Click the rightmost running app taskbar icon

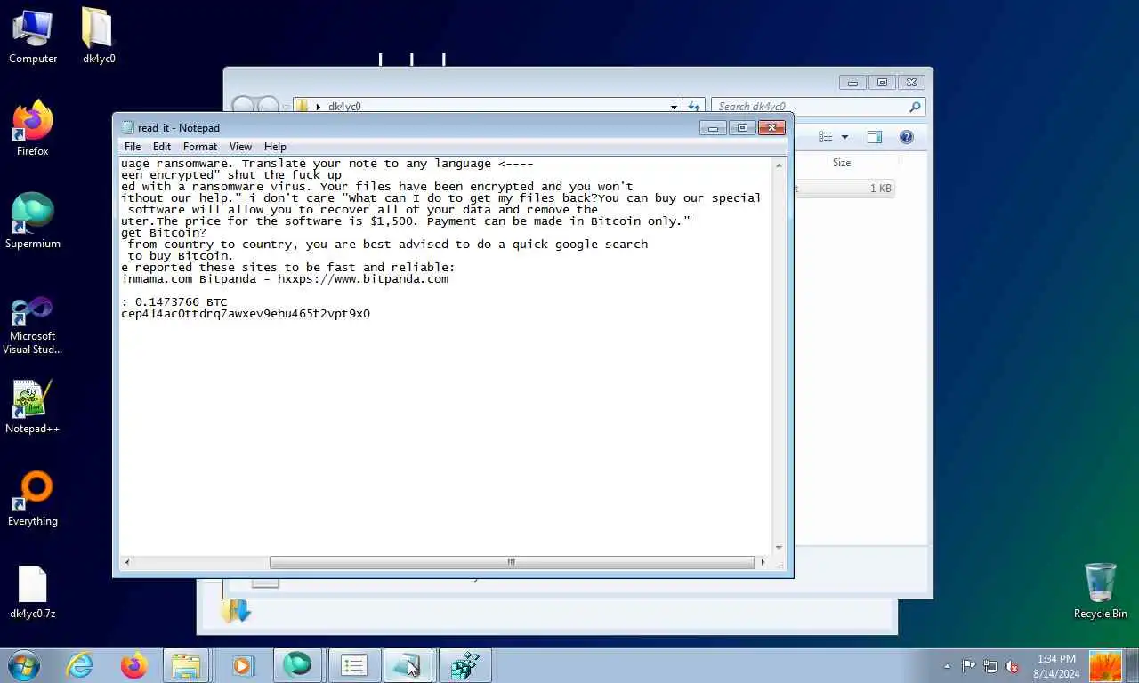[464, 665]
